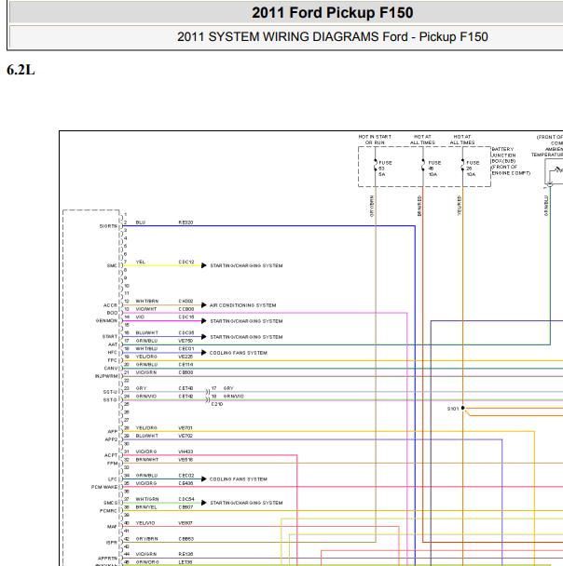This screenshot has width=563, height=566.
Task: Click the 'BOO' pin label
Action: click(x=112, y=313)
